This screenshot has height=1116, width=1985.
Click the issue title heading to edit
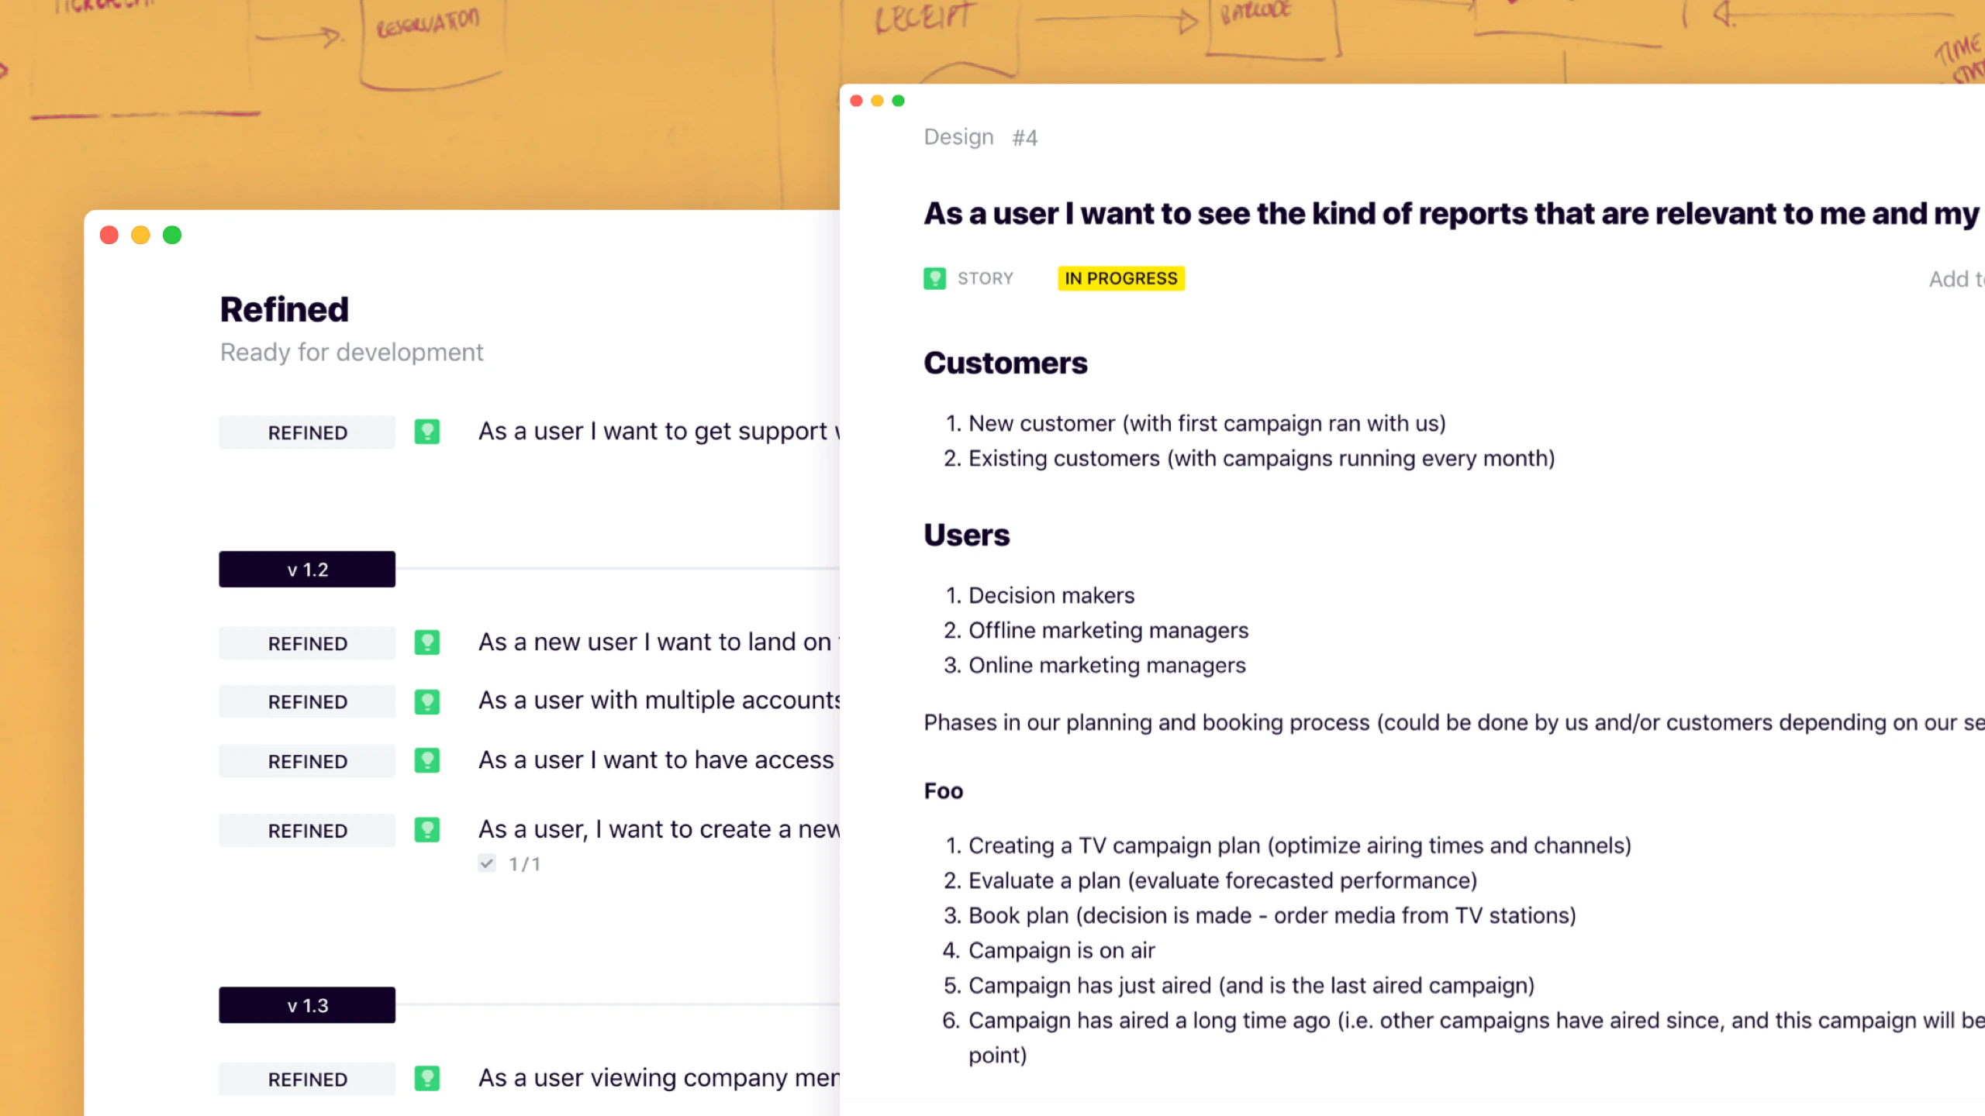(x=1450, y=214)
